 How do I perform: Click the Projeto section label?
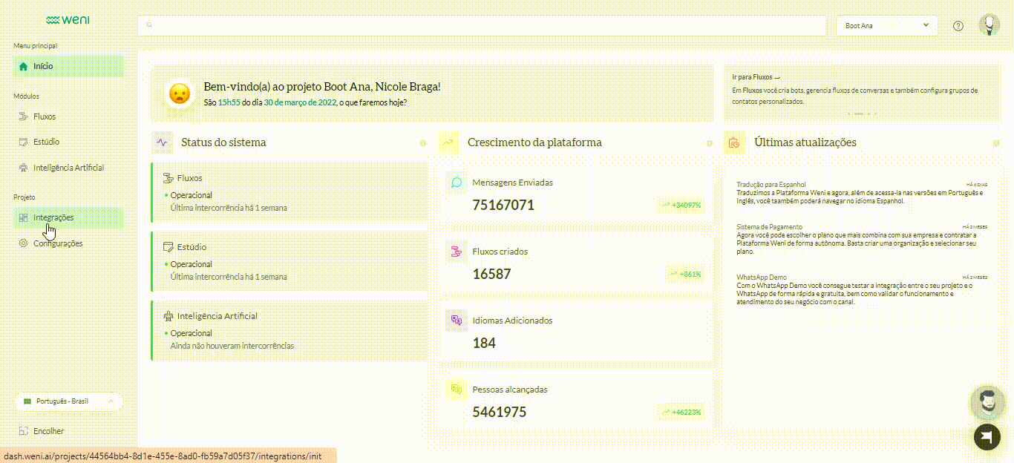point(24,197)
